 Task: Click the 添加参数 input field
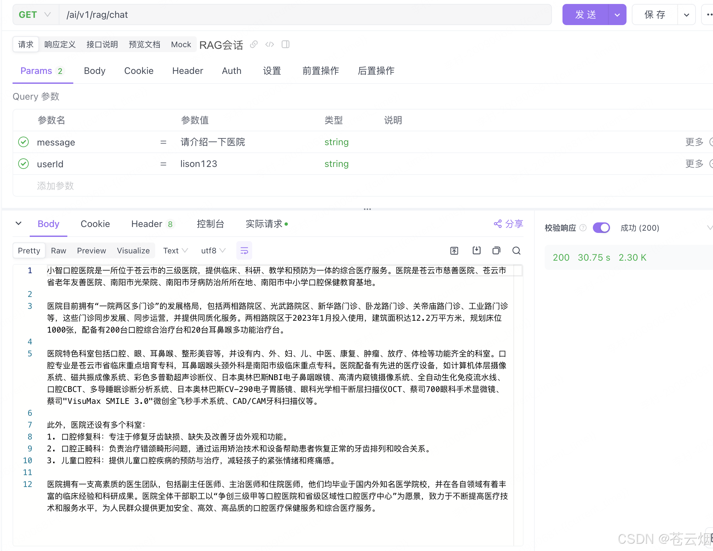55,186
